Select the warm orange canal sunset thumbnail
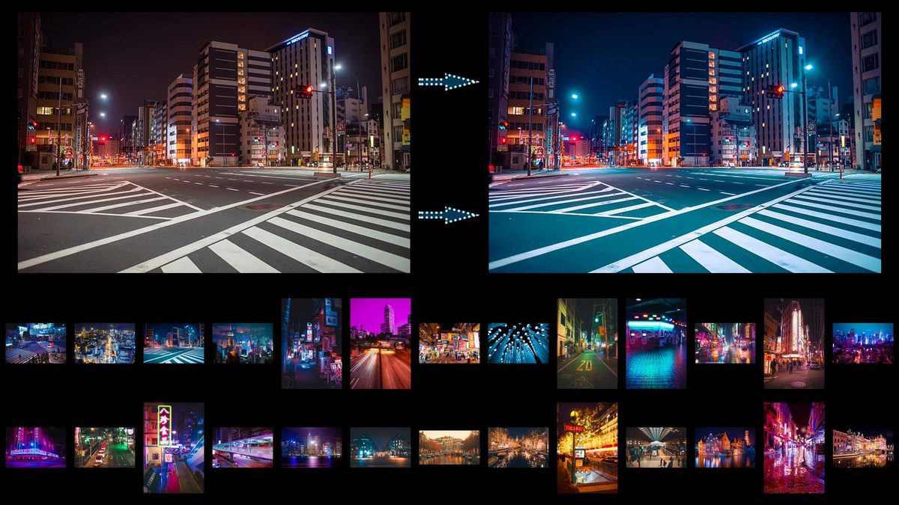 (x=449, y=447)
